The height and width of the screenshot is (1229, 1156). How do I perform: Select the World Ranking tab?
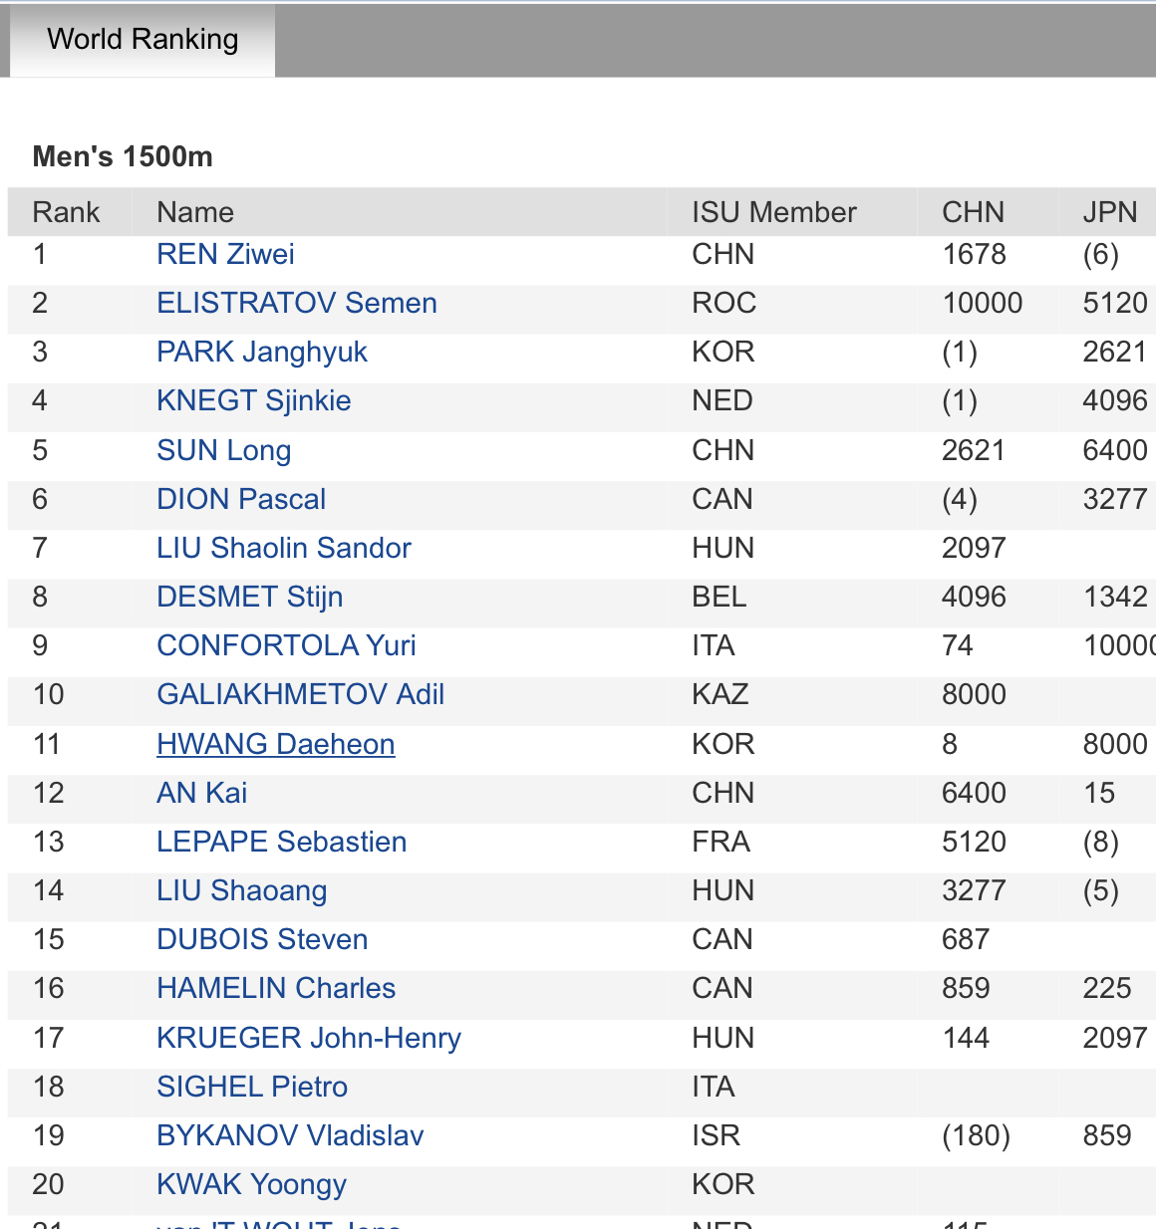pos(143,40)
